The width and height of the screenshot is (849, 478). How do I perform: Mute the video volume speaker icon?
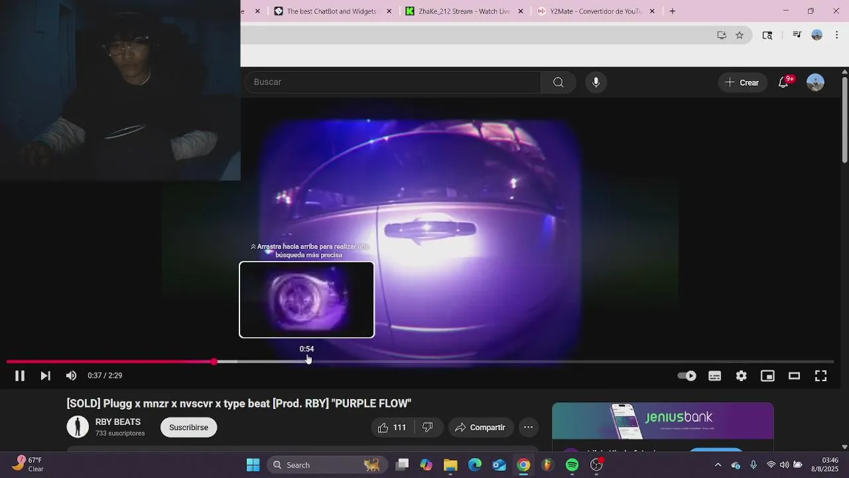point(71,376)
